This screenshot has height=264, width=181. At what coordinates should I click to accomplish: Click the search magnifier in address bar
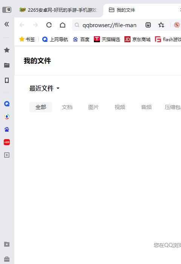[77, 25]
